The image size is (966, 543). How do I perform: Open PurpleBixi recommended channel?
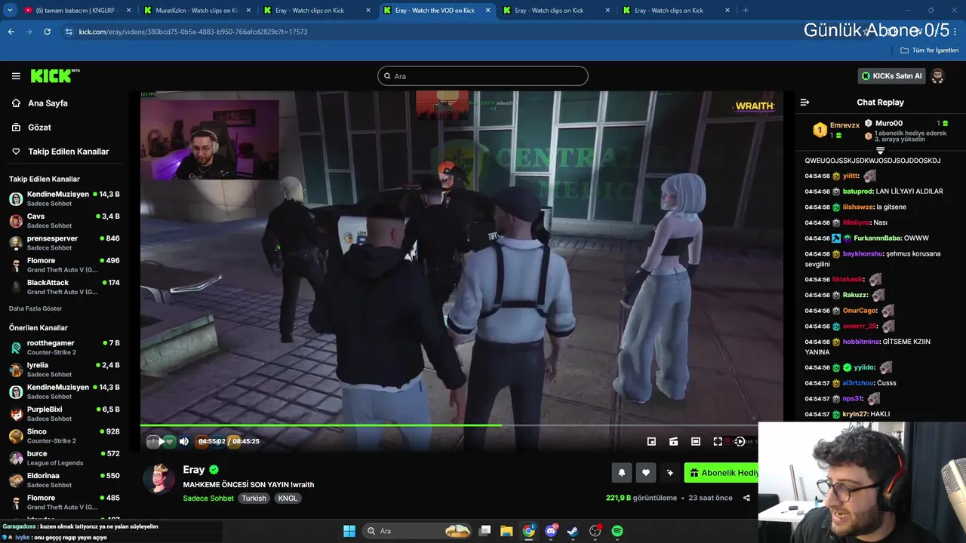click(x=64, y=413)
